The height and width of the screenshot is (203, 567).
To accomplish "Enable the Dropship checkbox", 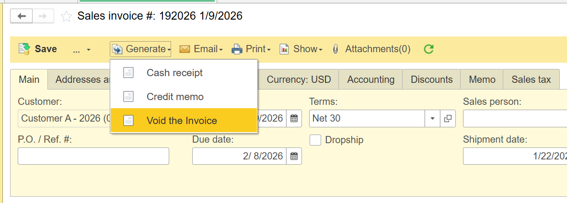I will point(315,140).
